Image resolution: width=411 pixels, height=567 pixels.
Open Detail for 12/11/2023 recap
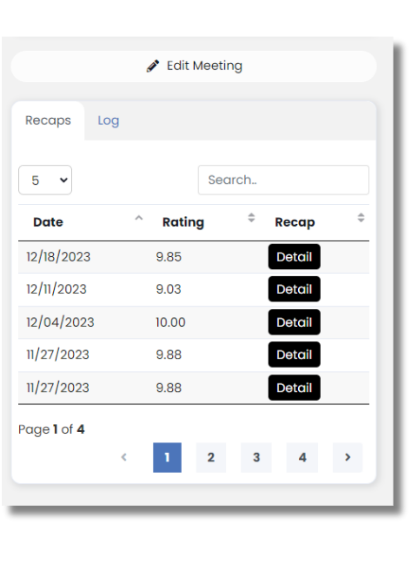tap(294, 289)
